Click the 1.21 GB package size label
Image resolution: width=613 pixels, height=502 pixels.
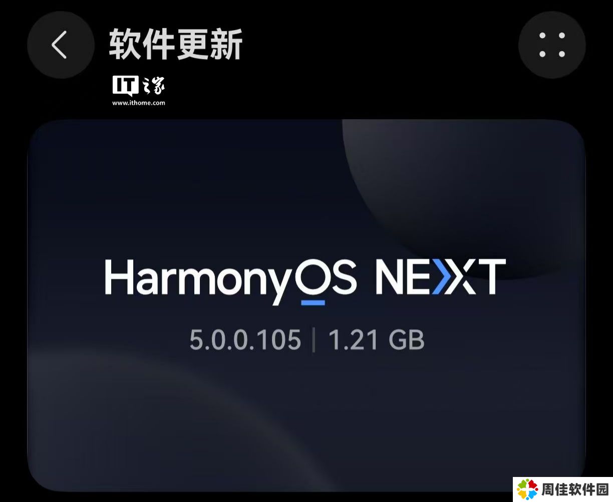click(x=377, y=340)
